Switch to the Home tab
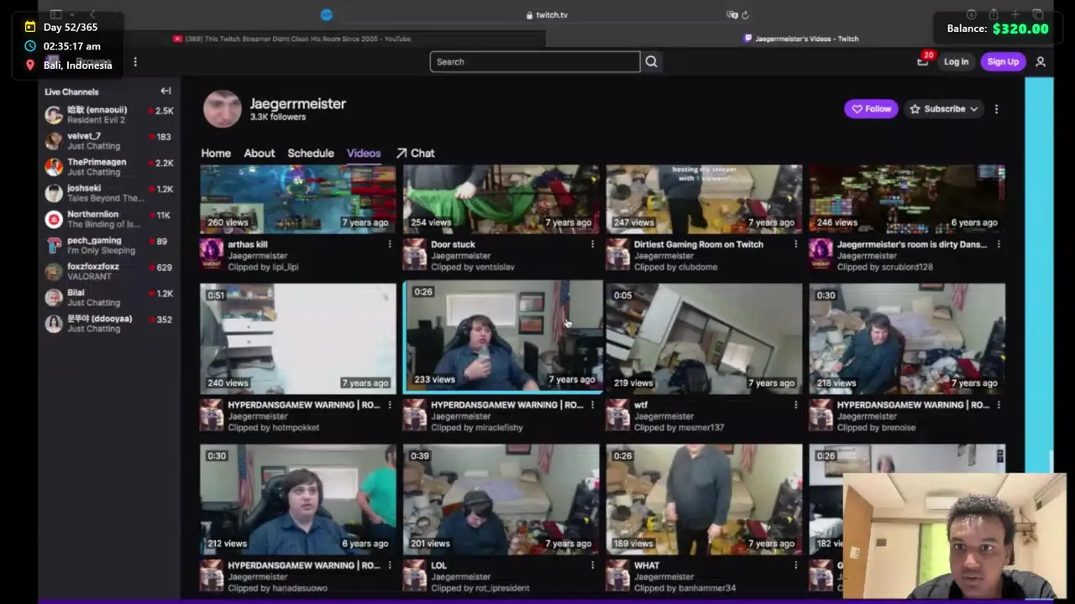The image size is (1075, 604). click(x=216, y=153)
